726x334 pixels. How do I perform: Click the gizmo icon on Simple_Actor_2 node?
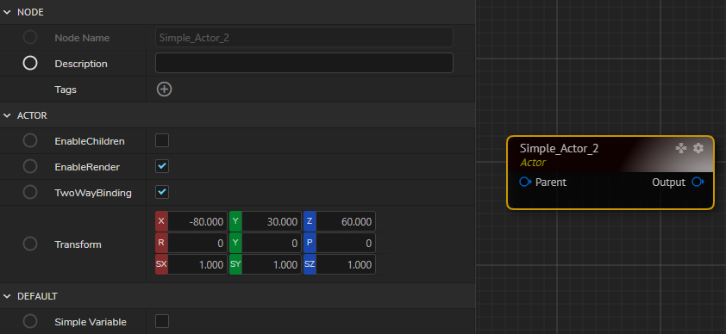click(x=680, y=148)
